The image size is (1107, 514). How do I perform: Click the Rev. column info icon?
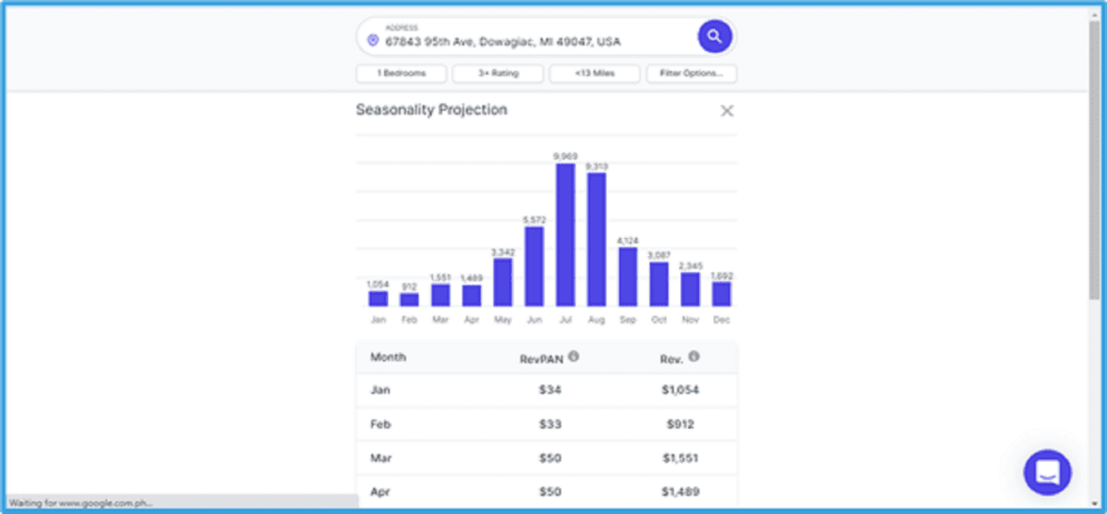point(694,356)
